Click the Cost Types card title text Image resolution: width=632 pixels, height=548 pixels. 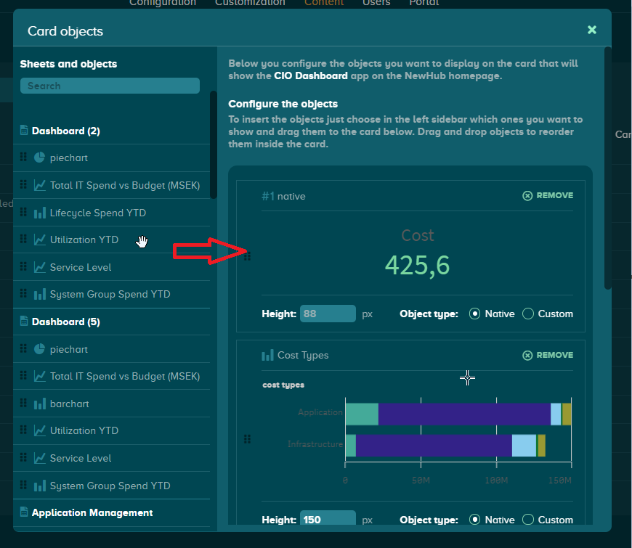303,355
